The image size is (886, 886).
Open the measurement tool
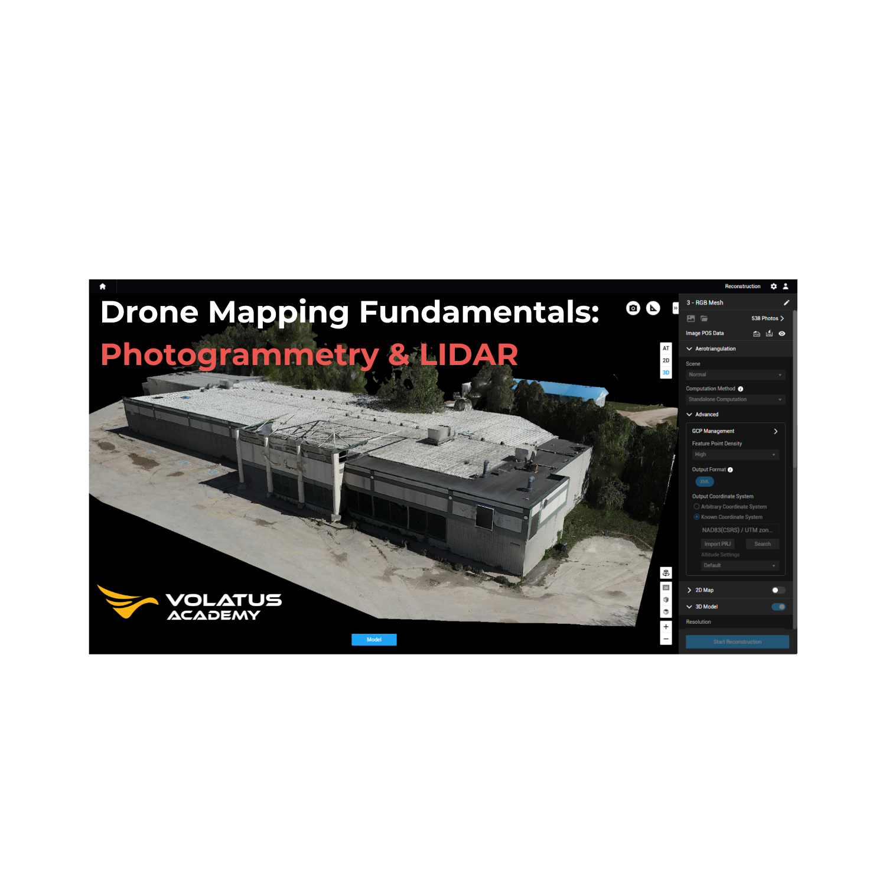[x=653, y=308]
